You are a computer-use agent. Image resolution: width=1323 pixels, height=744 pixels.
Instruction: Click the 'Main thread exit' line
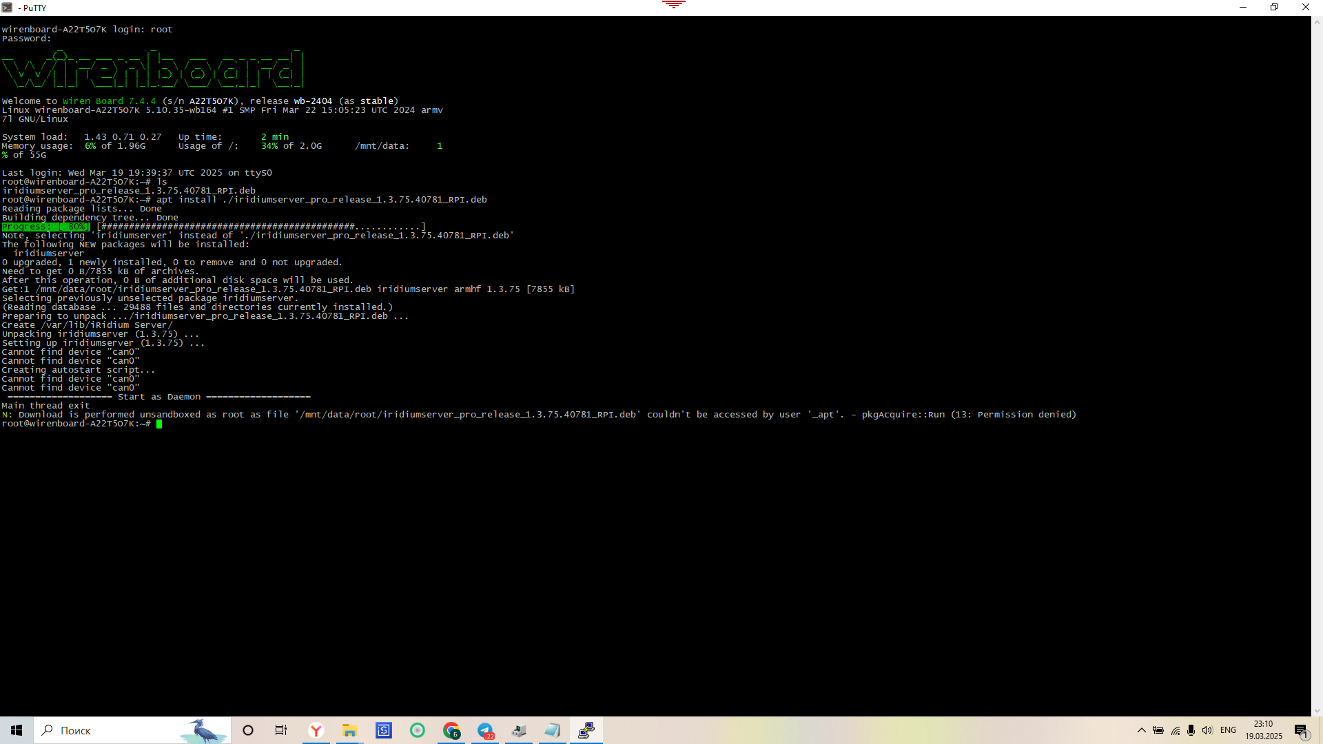(45, 406)
